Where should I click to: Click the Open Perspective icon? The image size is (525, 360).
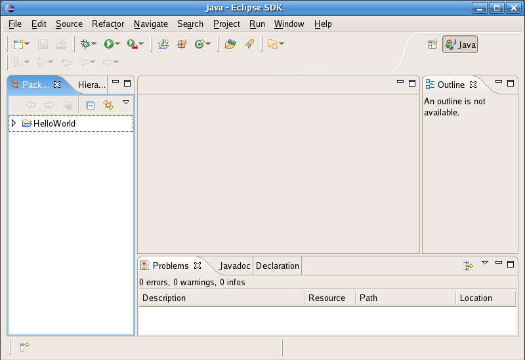[432, 45]
